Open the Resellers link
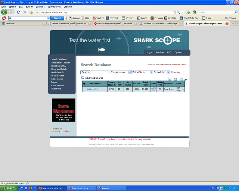239x191 pixels. click(56, 129)
